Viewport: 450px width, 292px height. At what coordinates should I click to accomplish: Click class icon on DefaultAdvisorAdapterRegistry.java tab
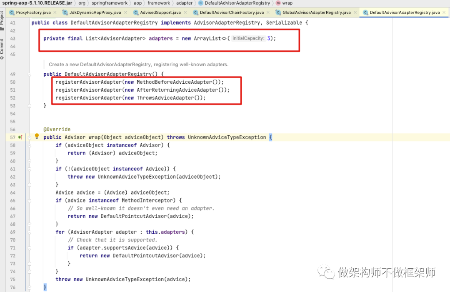(x=365, y=12)
